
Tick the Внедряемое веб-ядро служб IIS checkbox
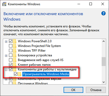click(x=11, y=60)
